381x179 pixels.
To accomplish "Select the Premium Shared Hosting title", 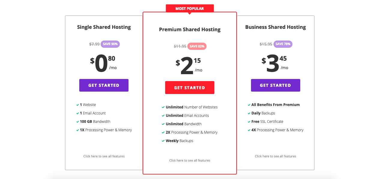I will coord(190,29).
